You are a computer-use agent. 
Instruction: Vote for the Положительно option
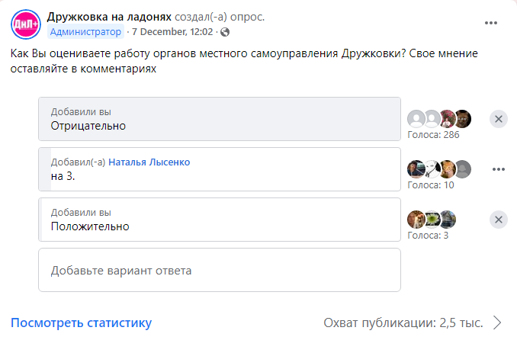pyautogui.click(x=220, y=220)
